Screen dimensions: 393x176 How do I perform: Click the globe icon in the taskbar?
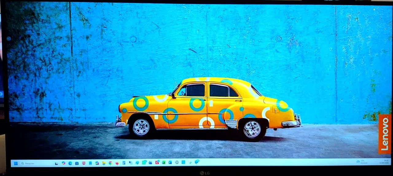point(177,163)
